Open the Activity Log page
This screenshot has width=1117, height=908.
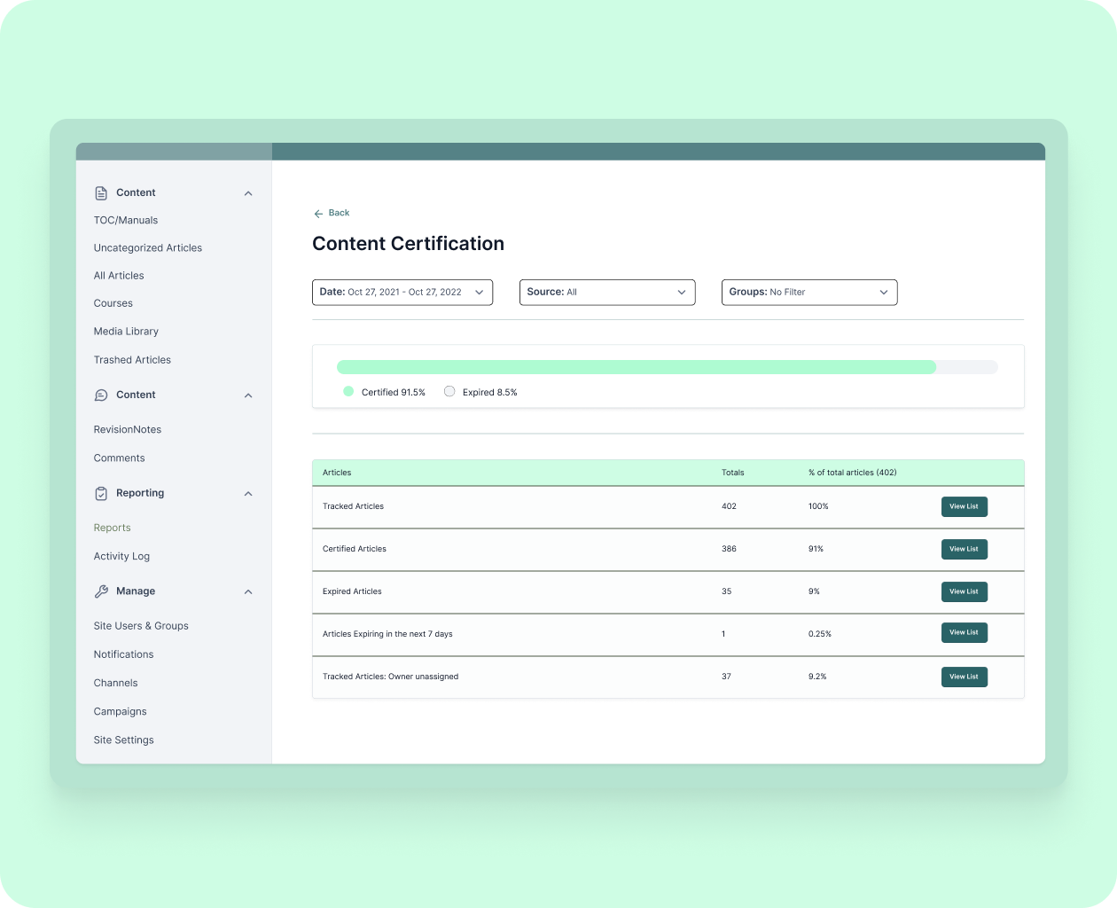(121, 556)
